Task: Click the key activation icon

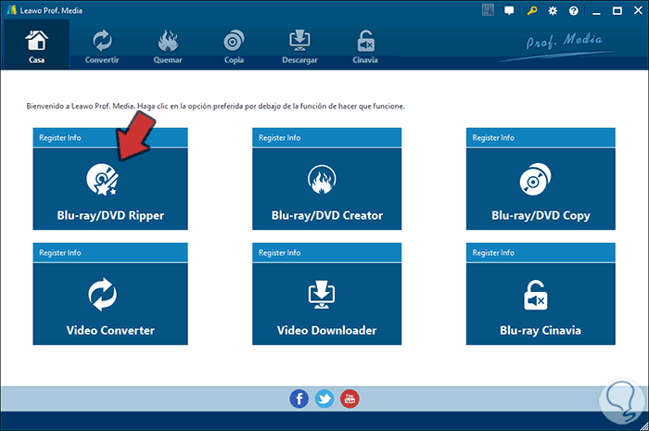Action: [x=532, y=10]
